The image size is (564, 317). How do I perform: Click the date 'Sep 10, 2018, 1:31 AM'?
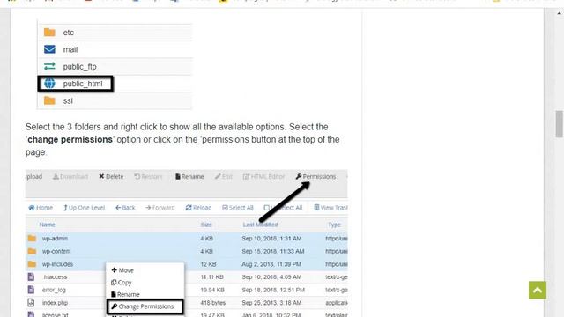coord(271,239)
